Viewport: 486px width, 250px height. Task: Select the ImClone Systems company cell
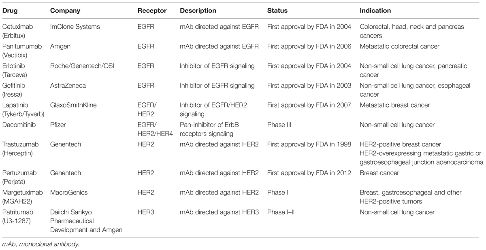pyautogui.click(x=75, y=27)
